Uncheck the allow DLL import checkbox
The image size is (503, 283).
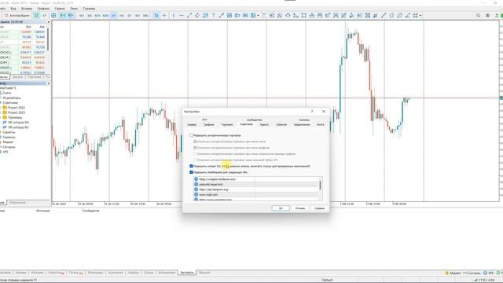pos(191,166)
